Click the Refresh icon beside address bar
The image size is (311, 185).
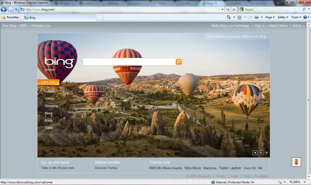coord(228,9)
